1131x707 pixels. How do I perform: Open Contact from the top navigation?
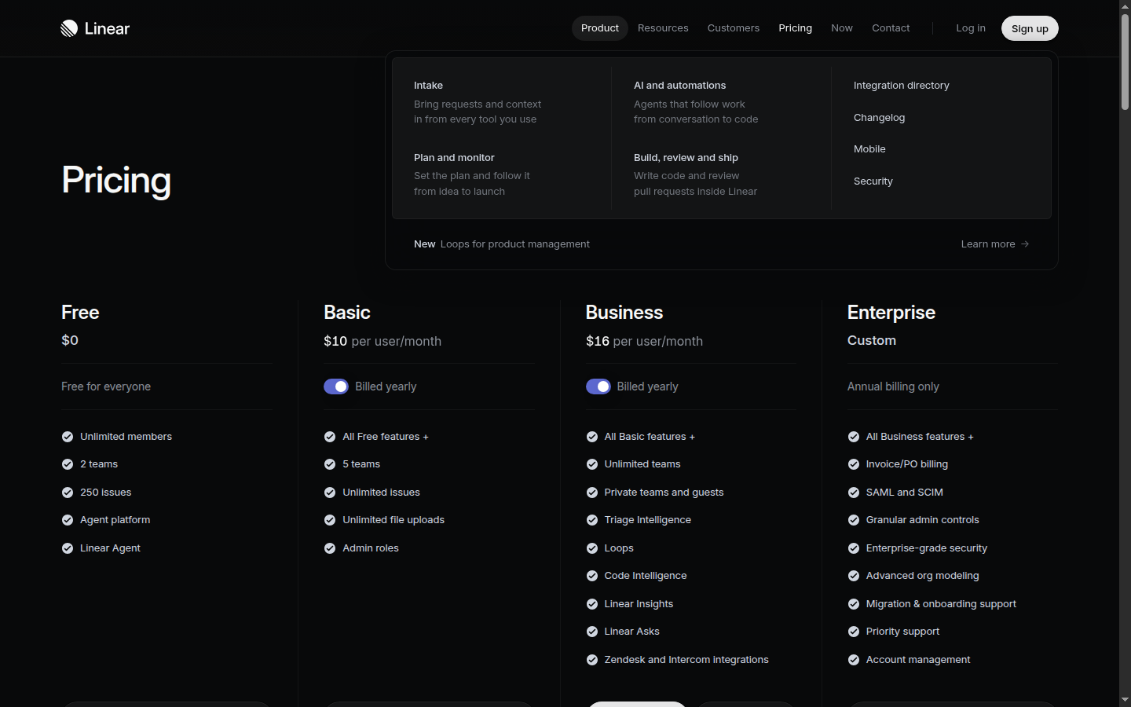point(891,28)
